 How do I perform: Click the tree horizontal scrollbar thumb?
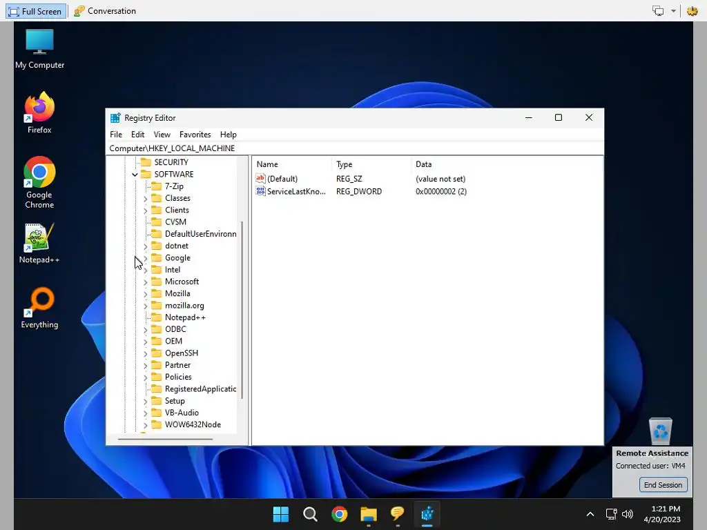165,438
